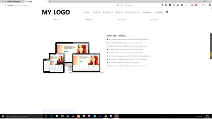
Task: Expand the Portfolio dropdown menu
Action: [x=108, y=12]
